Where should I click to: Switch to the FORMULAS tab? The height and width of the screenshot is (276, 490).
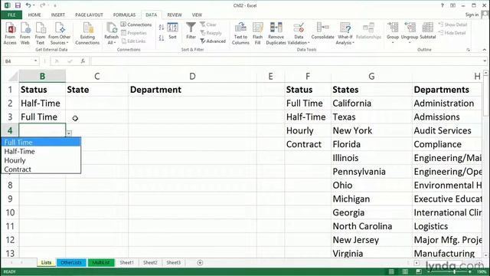124,15
